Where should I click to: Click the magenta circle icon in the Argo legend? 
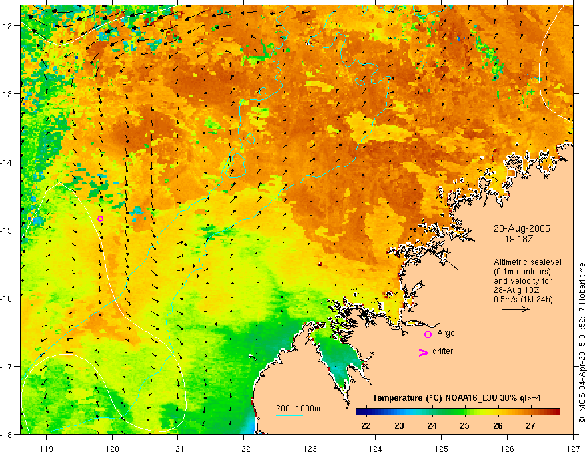pos(428,334)
